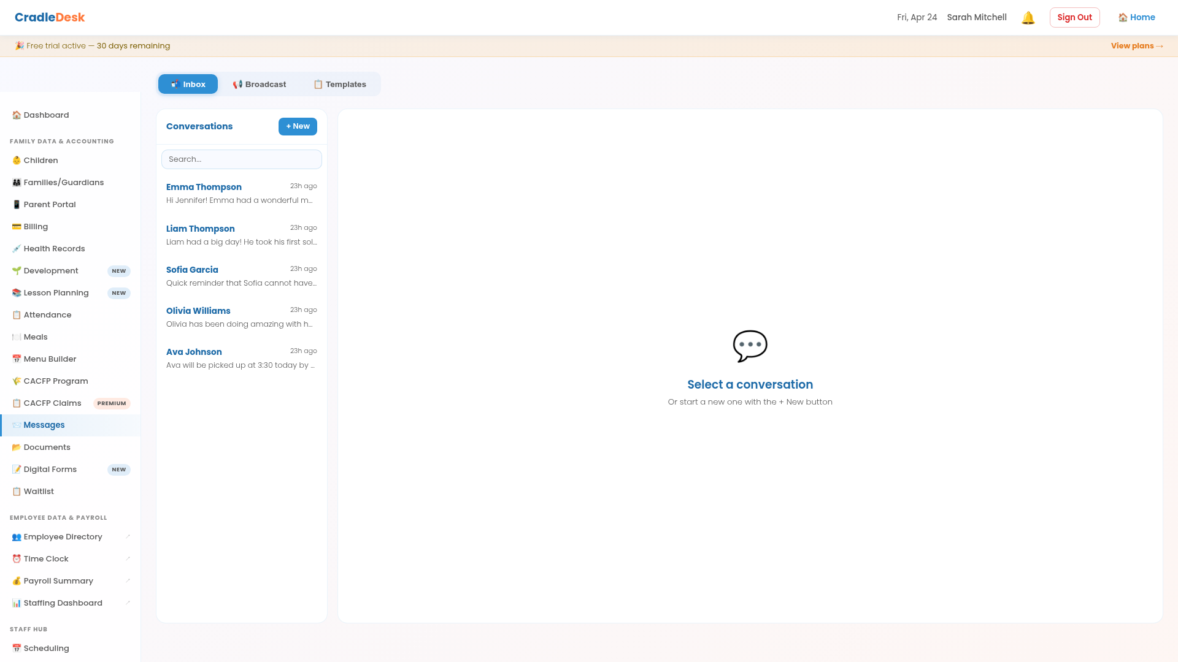Open Documents via the folder icon
The height and width of the screenshot is (662, 1178).
pyautogui.click(x=16, y=447)
